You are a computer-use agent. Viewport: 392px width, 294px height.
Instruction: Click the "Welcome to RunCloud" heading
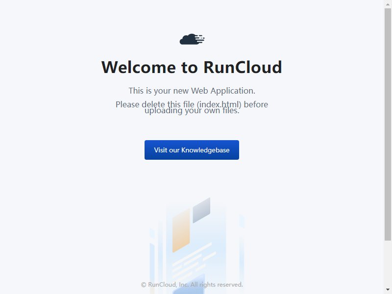coord(192,67)
